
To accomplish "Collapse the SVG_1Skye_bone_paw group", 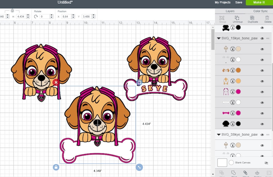I will (219, 38).
